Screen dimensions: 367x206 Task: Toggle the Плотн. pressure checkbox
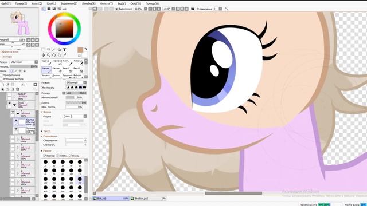(57, 156)
